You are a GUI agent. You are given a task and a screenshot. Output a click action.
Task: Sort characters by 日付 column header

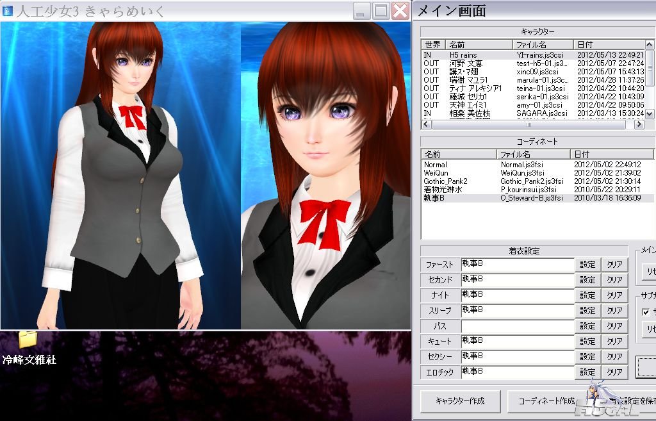pos(609,44)
